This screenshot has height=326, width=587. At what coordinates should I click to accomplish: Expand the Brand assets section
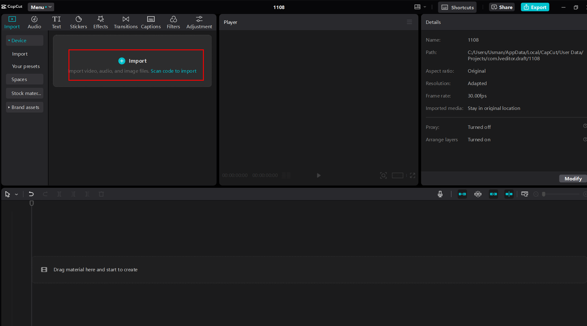click(25, 107)
